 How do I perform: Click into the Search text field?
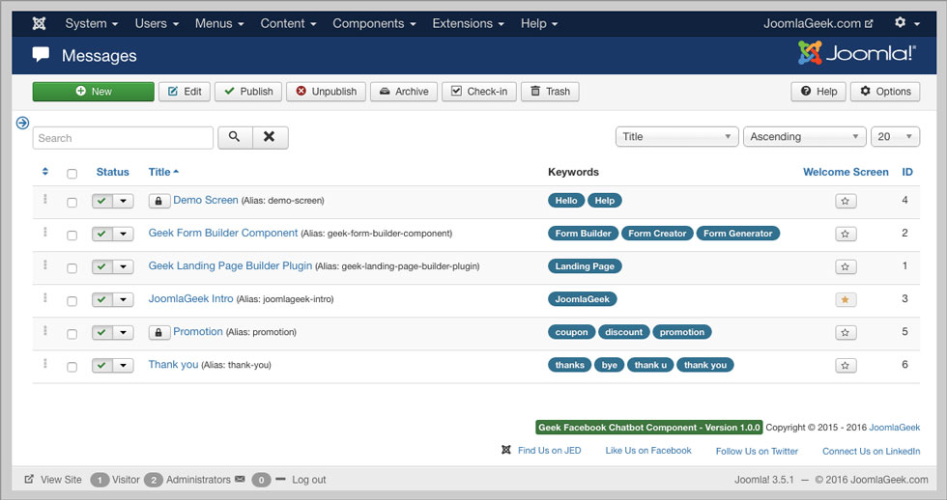coord(124,138)
